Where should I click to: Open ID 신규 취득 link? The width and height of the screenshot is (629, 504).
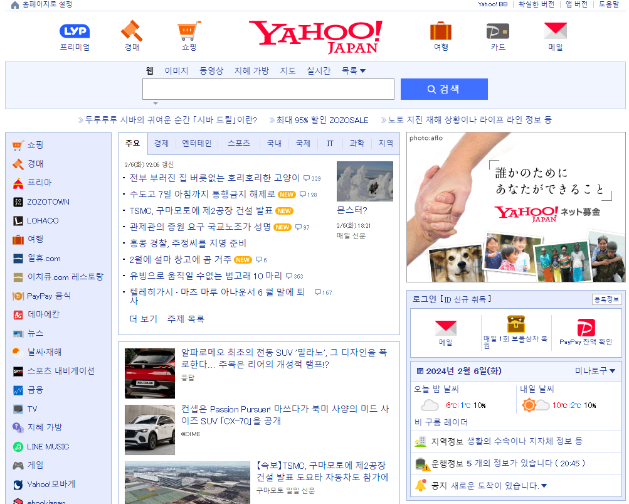point(465,299)
